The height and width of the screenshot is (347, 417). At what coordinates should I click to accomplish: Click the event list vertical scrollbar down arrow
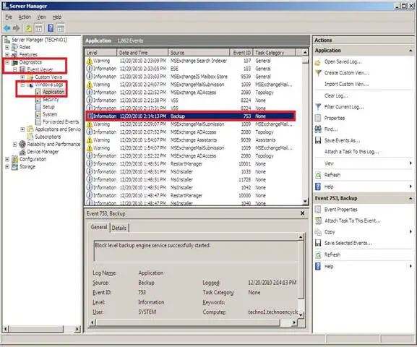click(305, 202)
